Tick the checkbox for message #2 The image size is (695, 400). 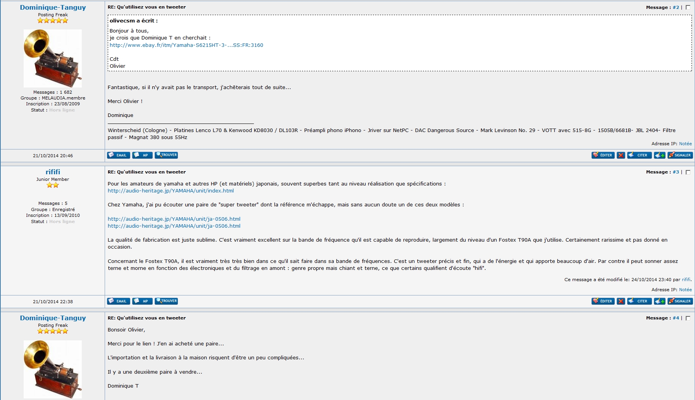(x=688, y=7)
